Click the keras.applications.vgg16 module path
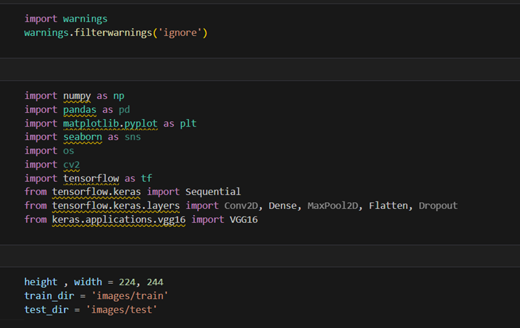520x328 pixels. pos(117,219)
